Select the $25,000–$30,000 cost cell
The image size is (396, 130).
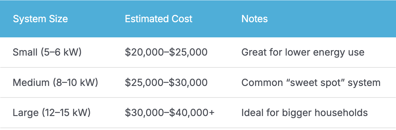[166, 83]
